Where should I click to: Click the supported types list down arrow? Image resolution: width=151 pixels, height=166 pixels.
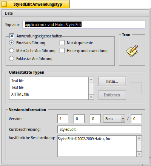(91, 97)
